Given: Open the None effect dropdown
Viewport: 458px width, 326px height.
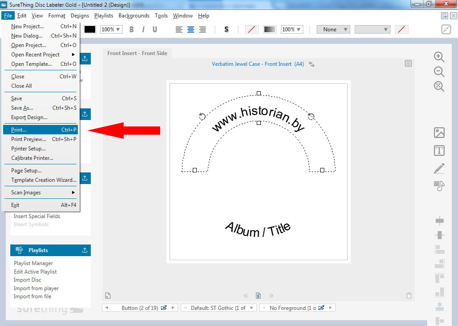Looking at the screenshot, I should (333, 30).
